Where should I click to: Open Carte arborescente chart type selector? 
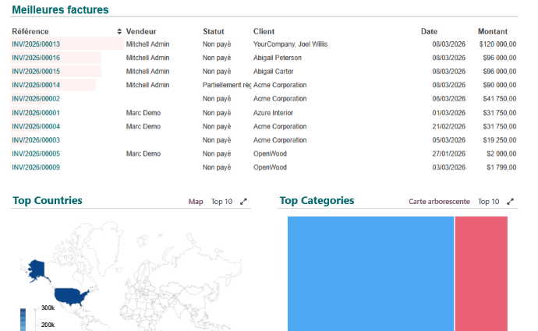click(439, 202)
